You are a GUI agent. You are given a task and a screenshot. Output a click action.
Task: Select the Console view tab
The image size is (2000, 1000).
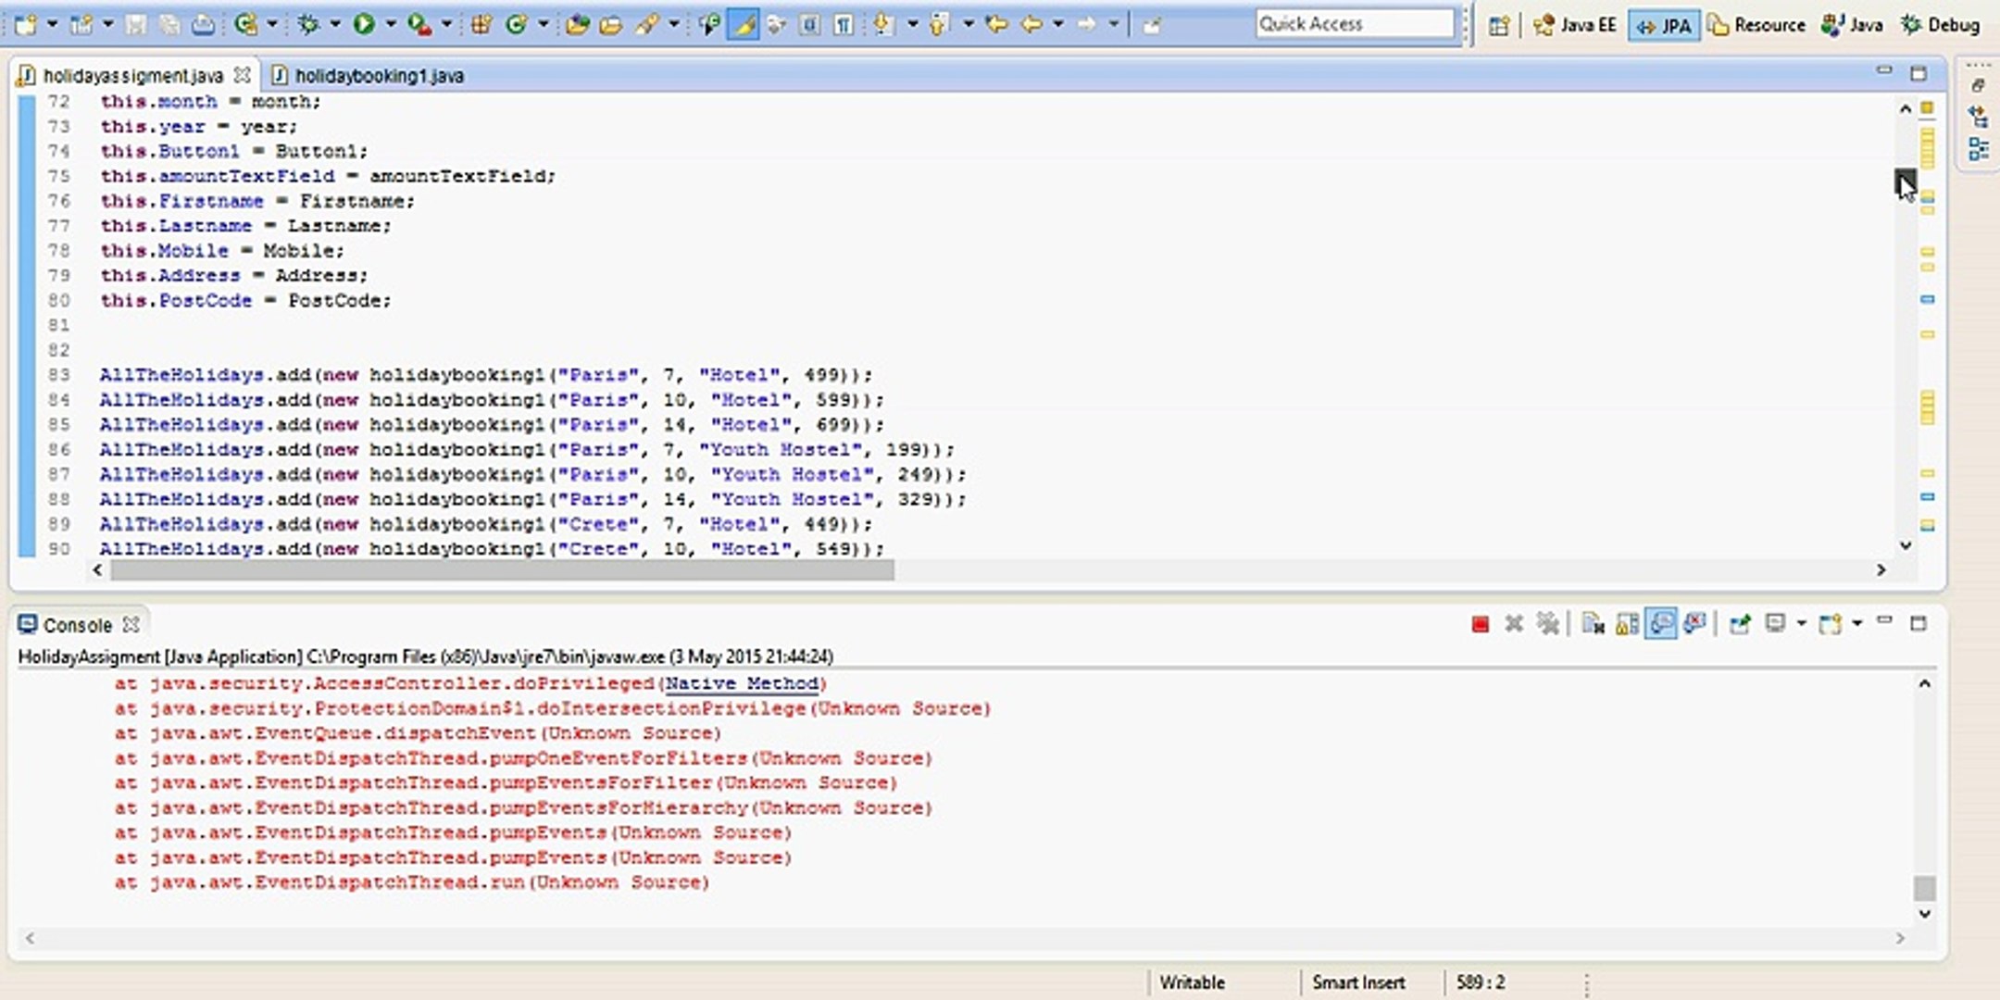tap(77, 625)
